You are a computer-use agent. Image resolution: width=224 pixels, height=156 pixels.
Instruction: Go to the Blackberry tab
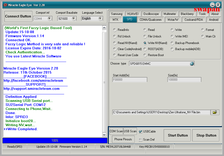(x=187, y=14)
